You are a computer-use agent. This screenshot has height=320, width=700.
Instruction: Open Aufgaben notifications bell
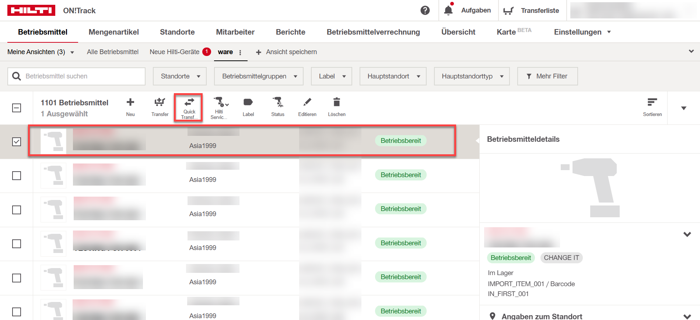point(448,10)
